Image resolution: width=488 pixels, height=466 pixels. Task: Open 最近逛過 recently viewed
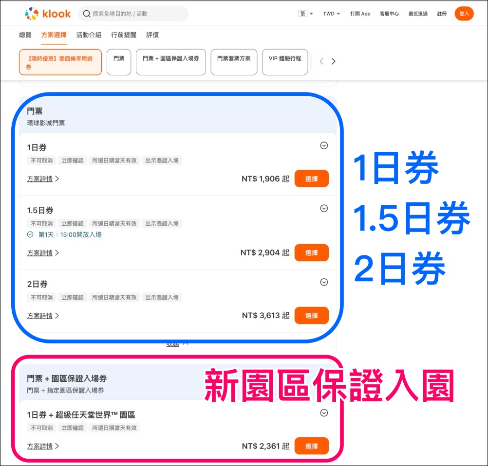click(x=418, y=14)
